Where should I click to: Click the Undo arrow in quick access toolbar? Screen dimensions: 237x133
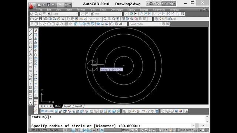pos(53,5)
